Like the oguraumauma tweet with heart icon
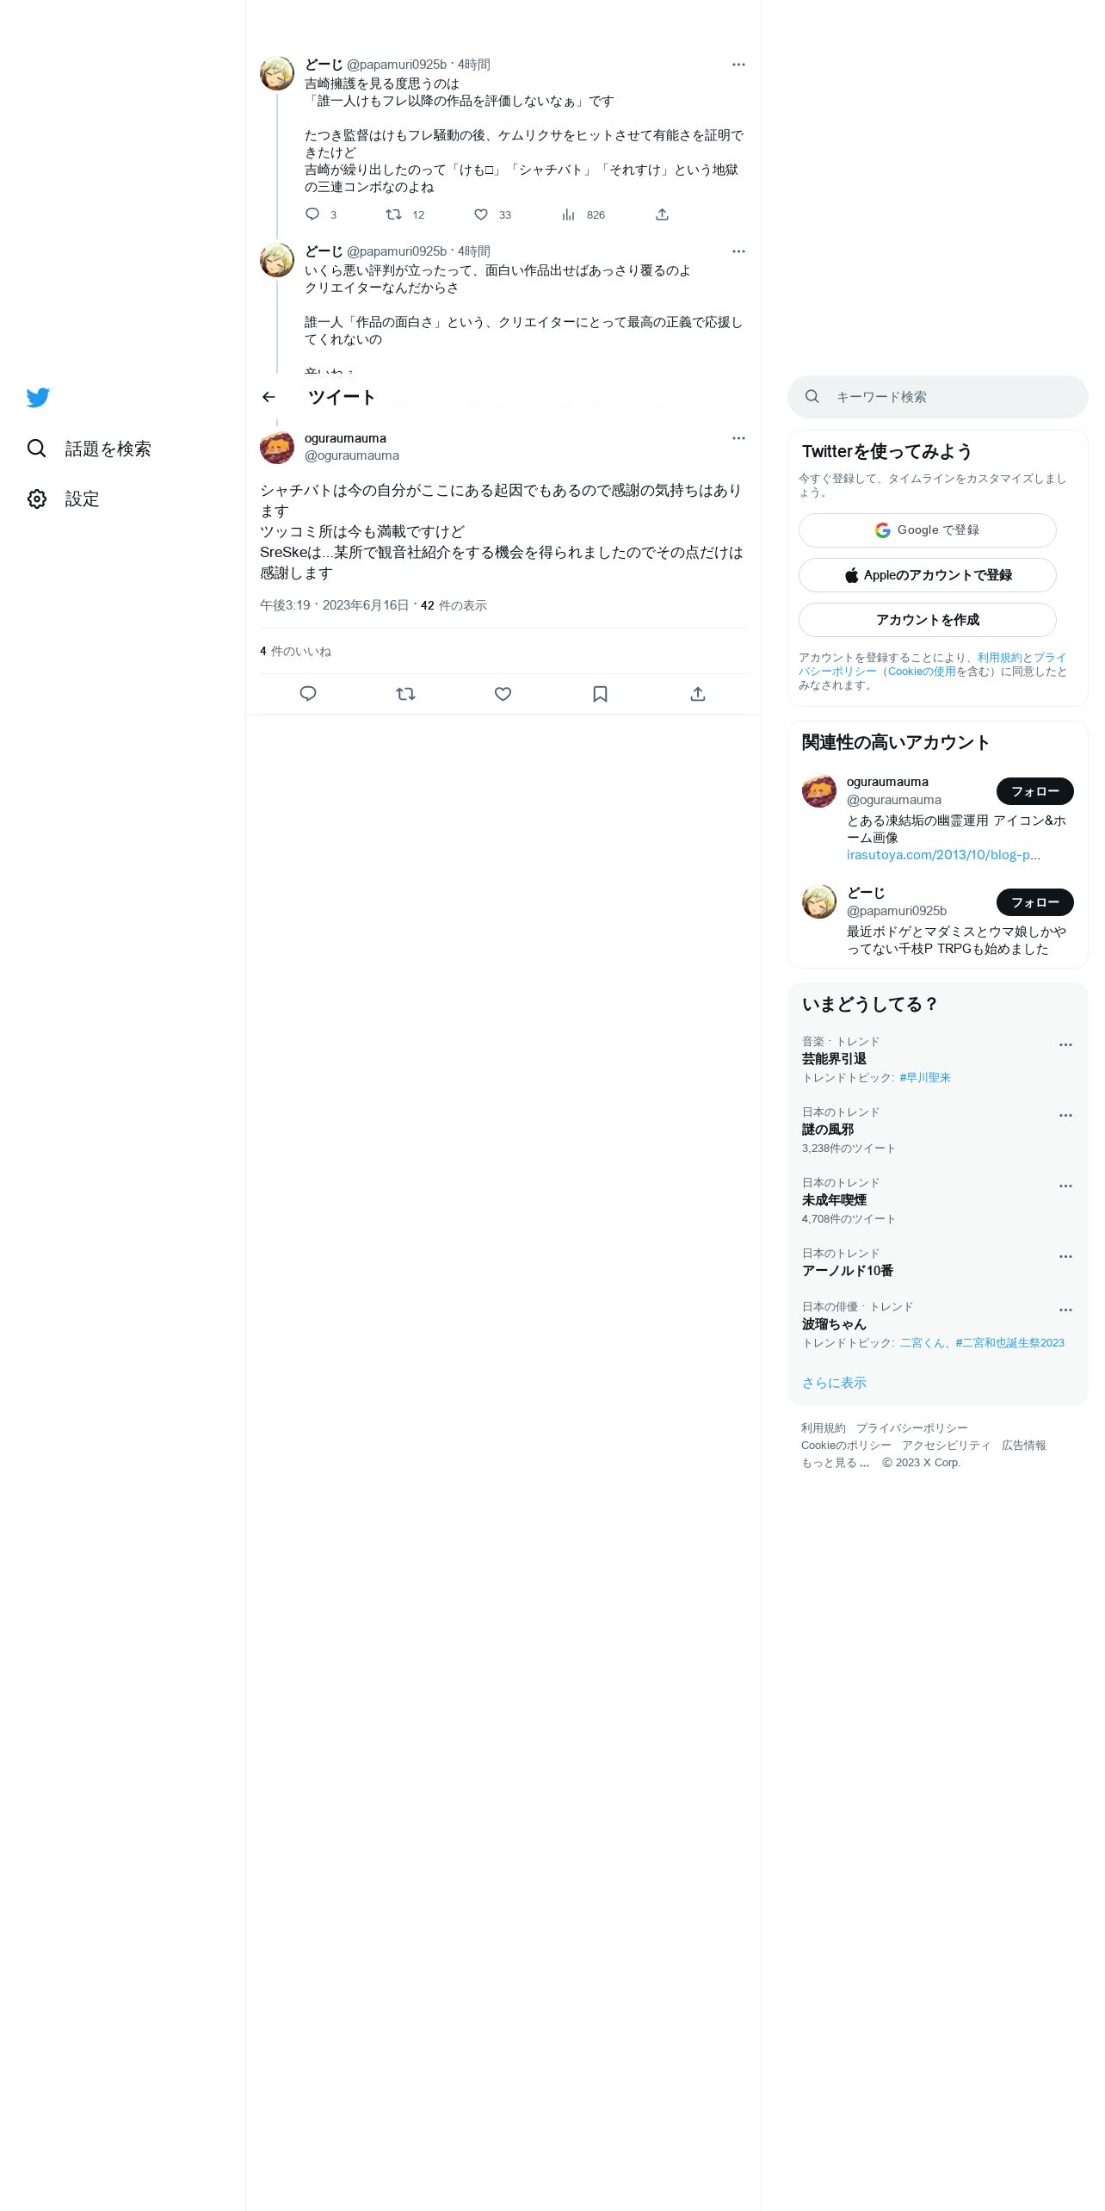Screen dimensions: 1105x2211 coord(503,694)
